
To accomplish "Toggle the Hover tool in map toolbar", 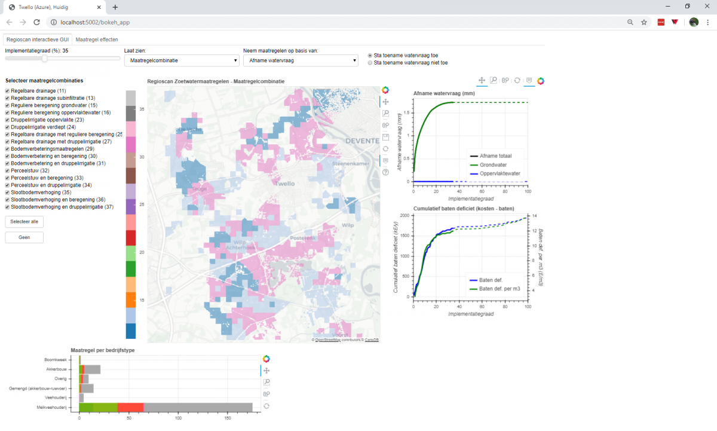I will coord(385,160).
